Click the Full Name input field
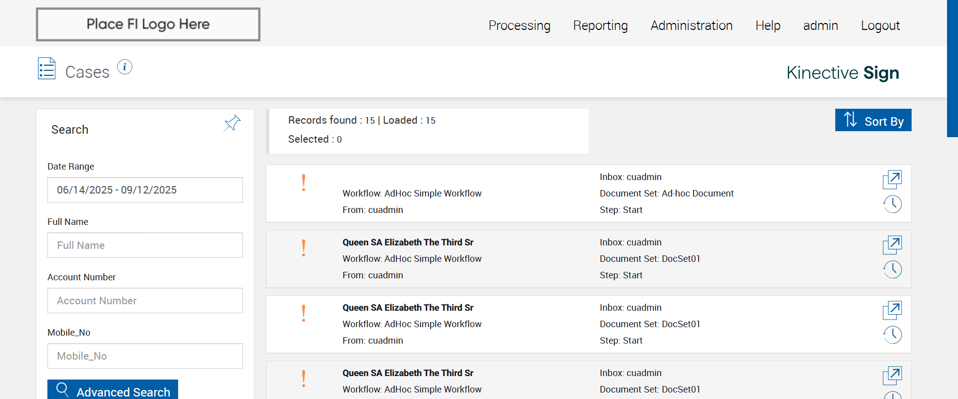958x399 pixels. (145, 245)
